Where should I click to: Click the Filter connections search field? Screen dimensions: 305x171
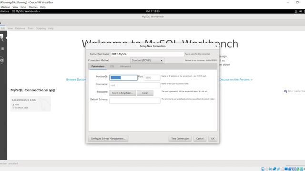pyautogui.click(x=296, y=91)
